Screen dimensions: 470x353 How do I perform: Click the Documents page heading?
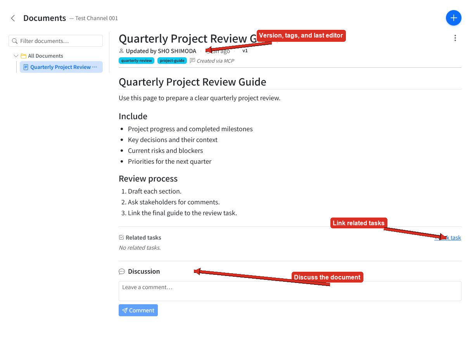[45, 18]
